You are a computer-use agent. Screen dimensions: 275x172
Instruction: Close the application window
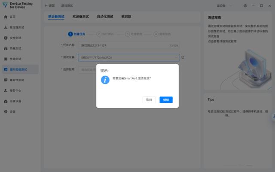269,6
